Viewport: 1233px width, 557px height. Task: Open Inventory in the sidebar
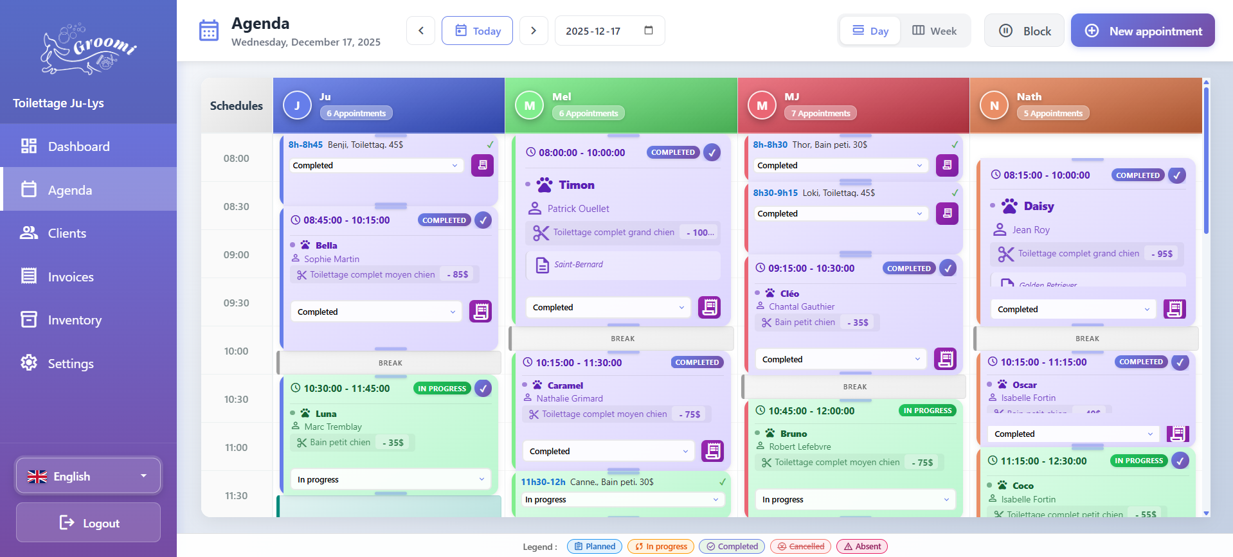88,319
